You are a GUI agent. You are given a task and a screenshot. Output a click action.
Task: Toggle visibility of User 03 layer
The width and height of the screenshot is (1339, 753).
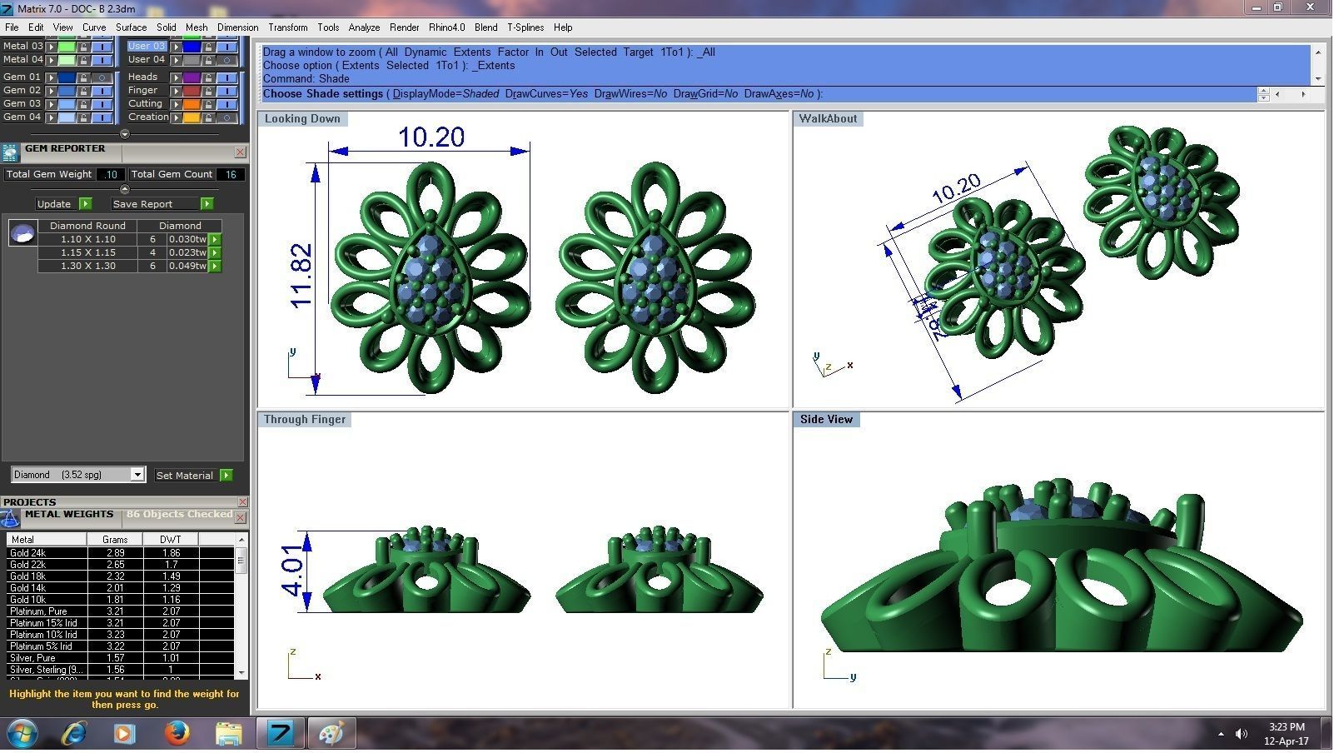click(x=227, y=47)
